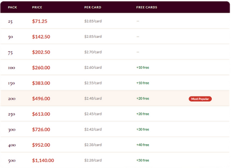This screenshot has height=168, width=231.
Task: Select the 25 card pack row
Action: [115, 21]
